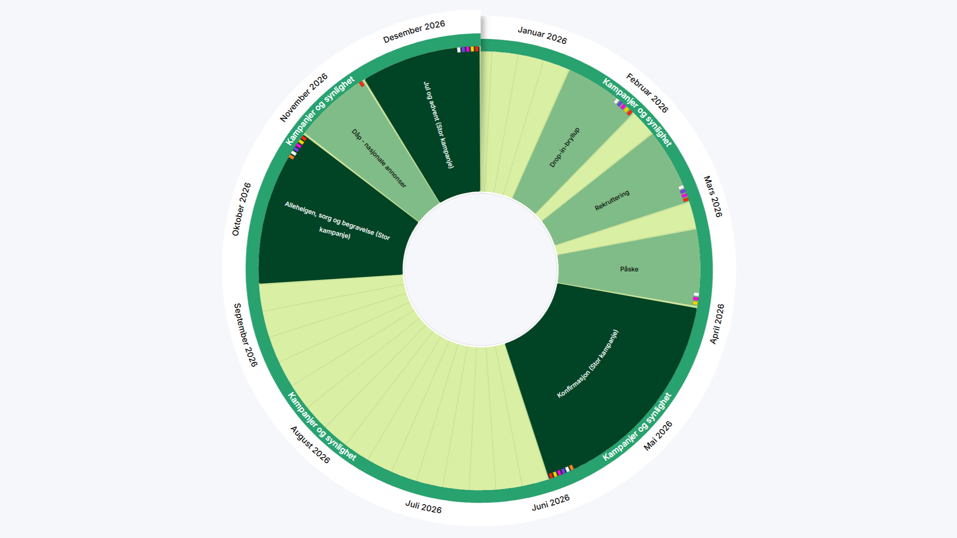Click the Juli 2026 month label
This screenshot has width=957, height=538.
pyautogui.click(x=423, y=507)
